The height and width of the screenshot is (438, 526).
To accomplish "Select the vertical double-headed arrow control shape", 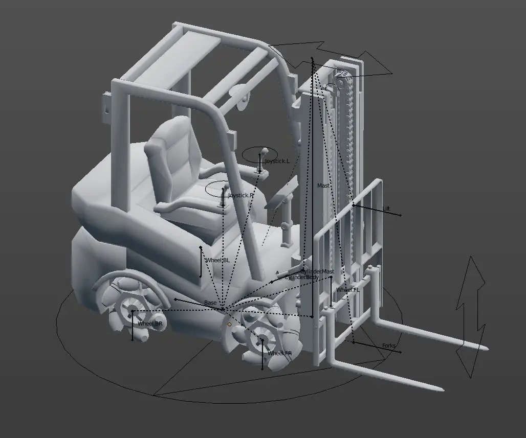I will pos(471,317).
